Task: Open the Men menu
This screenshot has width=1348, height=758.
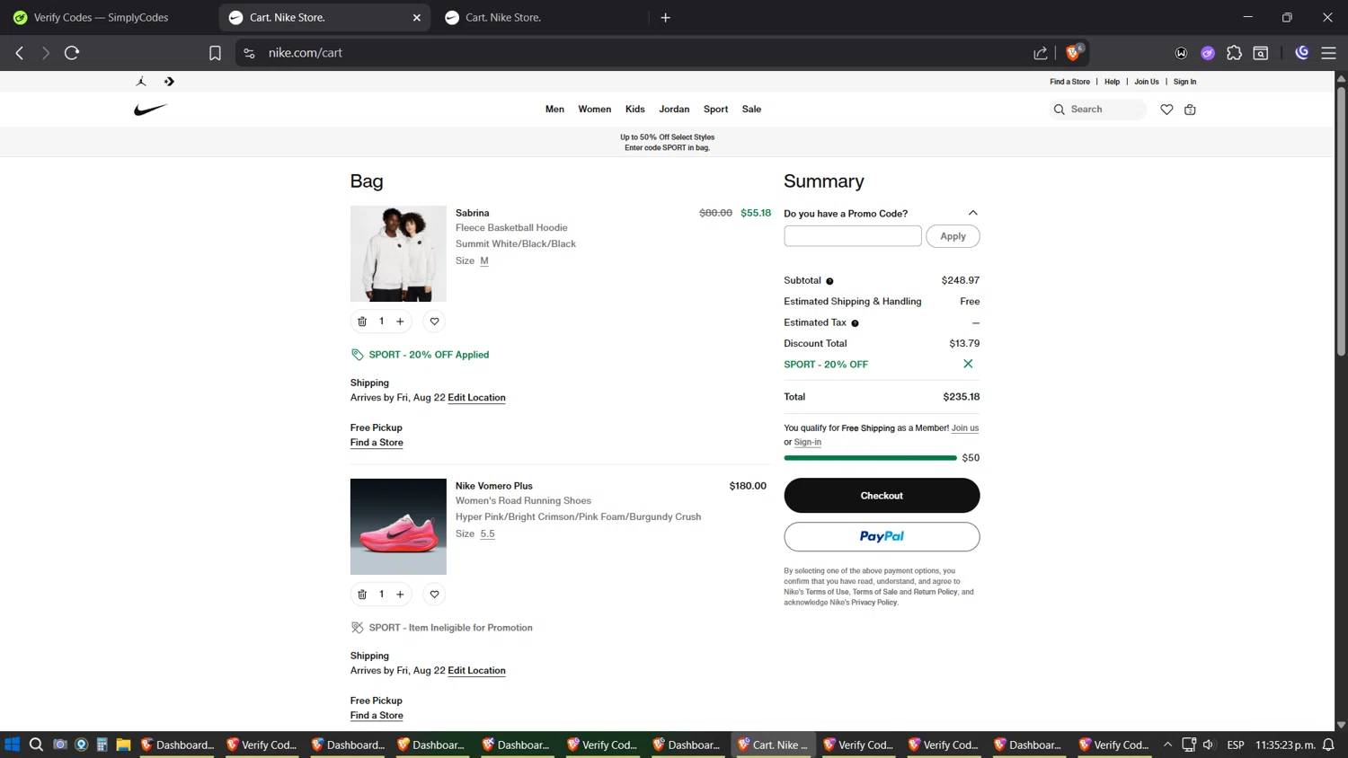Action: (554, 110)
